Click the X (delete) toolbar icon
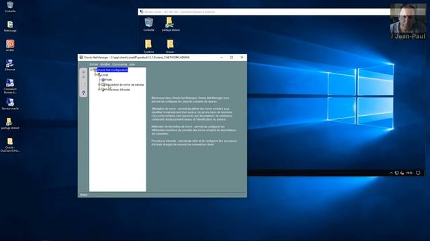Screen dimensions: 430x241 pyautogui.click(x=83, y=78)
